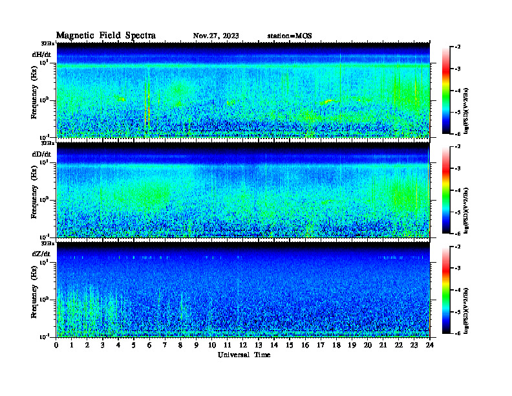Click hour 2 on the time axis
Image resolution: width=512 pixels, height=396 pixels.
87,346
